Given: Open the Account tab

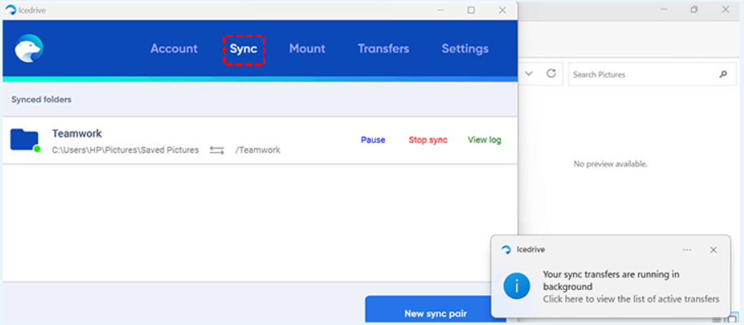Looking at the screenshot, I should coord(173,49).
